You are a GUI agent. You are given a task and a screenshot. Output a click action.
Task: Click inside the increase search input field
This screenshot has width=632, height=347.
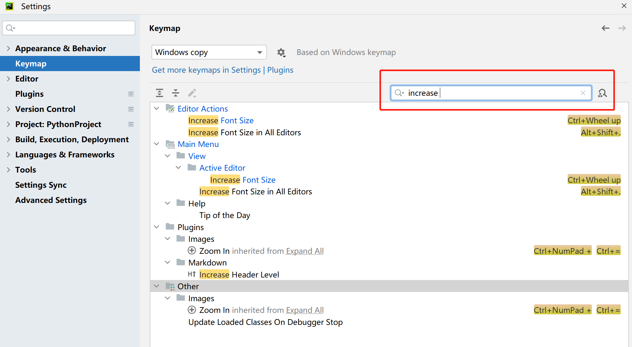(491, 93)
